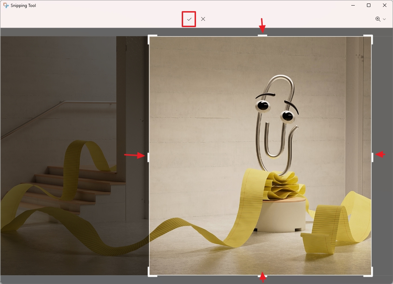
Task: Click the left edge crop handle
Action: click(x=148, y=157)
